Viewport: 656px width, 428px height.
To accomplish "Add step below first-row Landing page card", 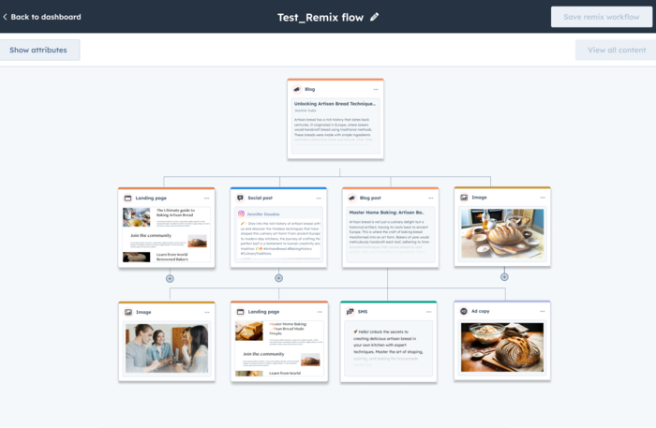I will click(x=170, y=278).
